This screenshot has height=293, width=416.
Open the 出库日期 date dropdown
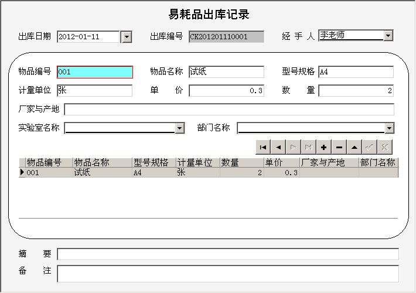click(x=127, y=37)
